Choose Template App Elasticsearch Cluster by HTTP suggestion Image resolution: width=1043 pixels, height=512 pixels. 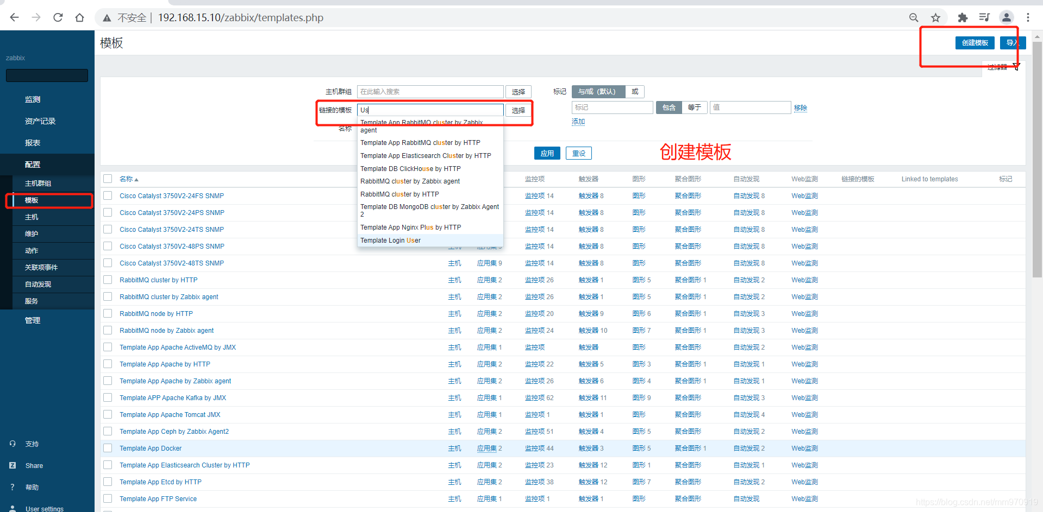point(430,156)
